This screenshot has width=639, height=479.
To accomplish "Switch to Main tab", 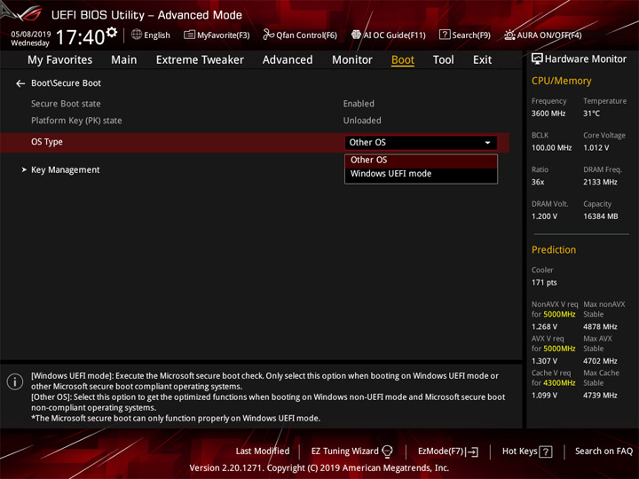I will coord(124,60).
